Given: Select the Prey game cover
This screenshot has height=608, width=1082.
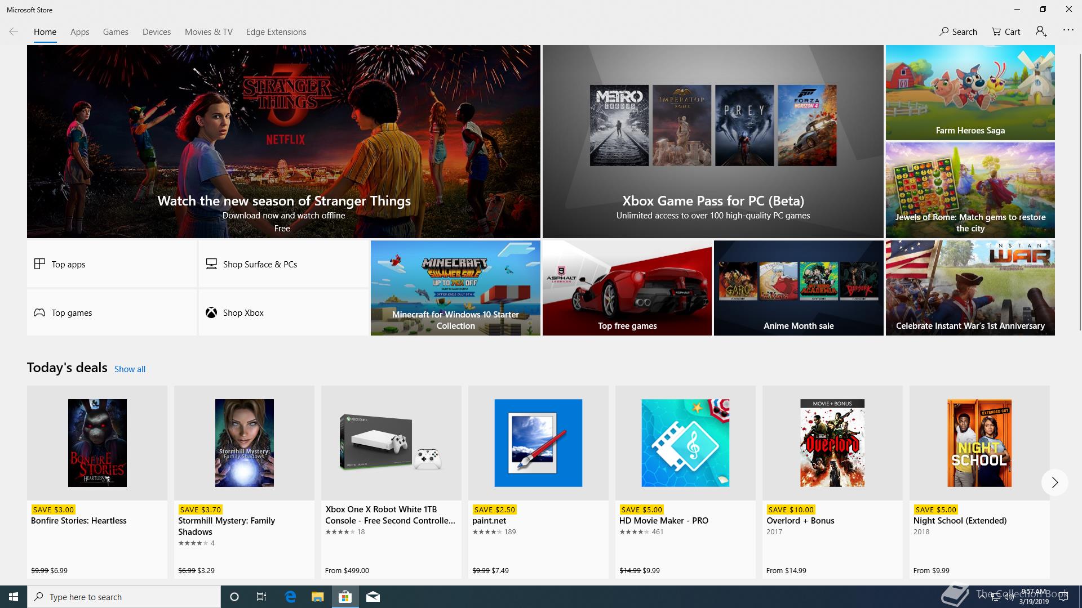Looking at the screenshot, I should 744,126.
